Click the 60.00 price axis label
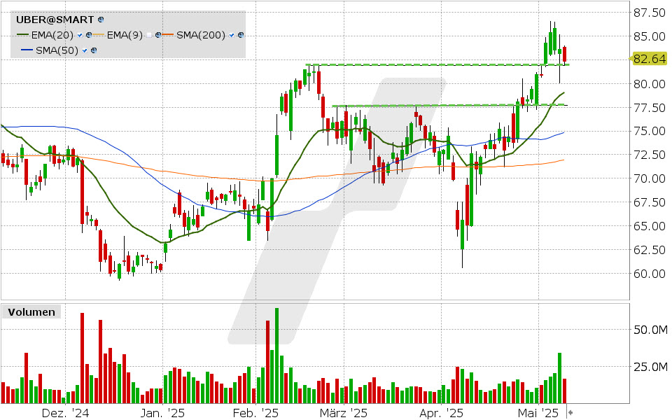This screenshot has width=672, height=420. click(x=650, y=274)
